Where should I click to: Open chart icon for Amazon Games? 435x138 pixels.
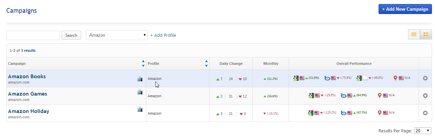[140, 92]
